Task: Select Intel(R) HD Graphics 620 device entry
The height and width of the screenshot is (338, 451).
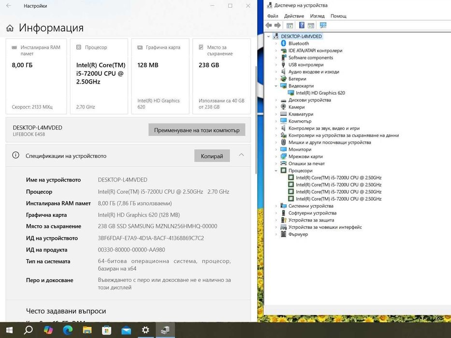Action: pyautogui.click(x=320, y=93)
